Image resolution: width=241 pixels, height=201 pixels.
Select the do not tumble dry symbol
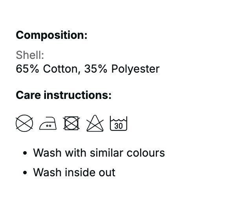pyautogui.click(x=71, y=124)
